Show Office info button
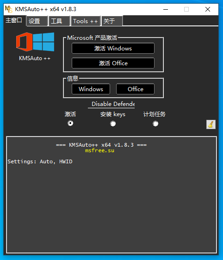The height and width of the screenshot is (260, 223). (135, 89)
